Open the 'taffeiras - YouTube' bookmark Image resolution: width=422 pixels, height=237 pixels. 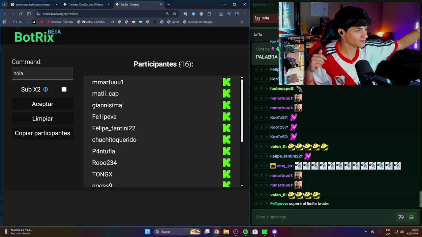click(x=60, y=22)
